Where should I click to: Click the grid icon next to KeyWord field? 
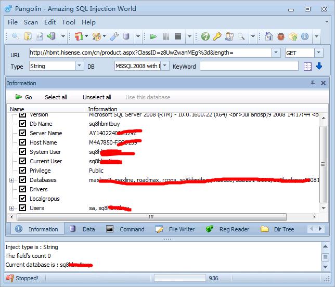click(307, 67)
